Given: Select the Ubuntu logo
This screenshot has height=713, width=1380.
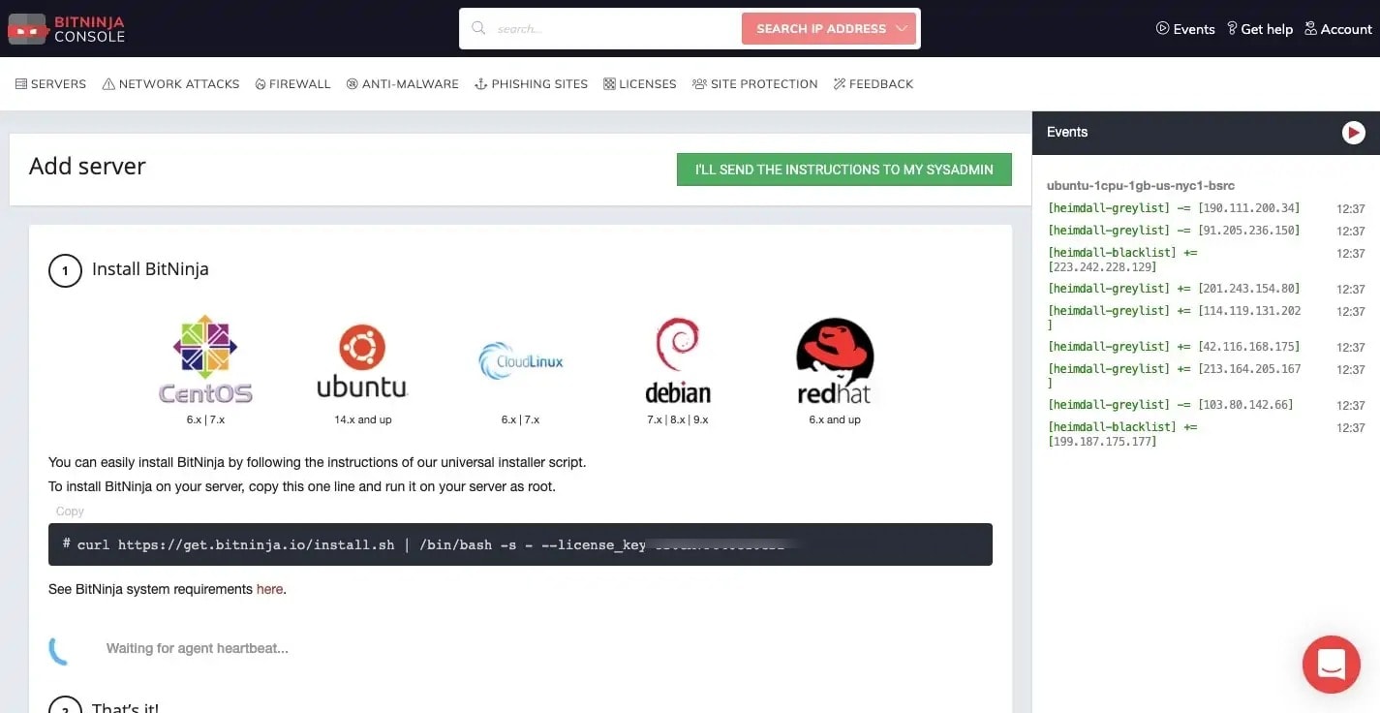Looking at the screenshot, I should [363, 361].
